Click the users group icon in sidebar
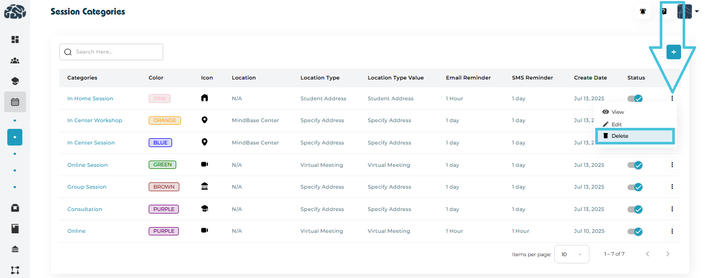Image resolution: width=706 pixels, height=278 pixels. pos(15,61)
